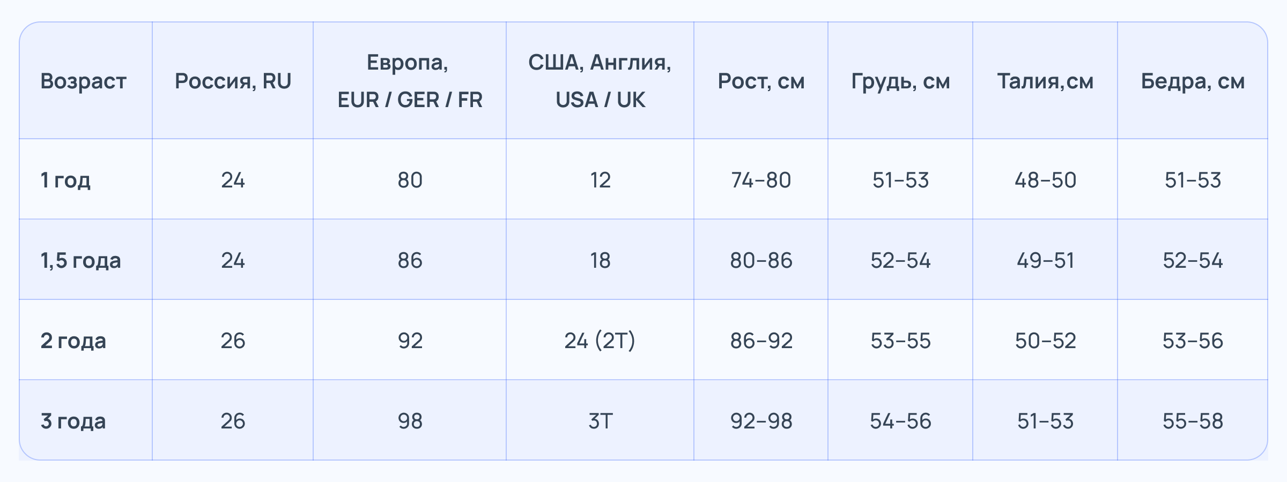Click the "Возраст" column header
Viewport: 1287px width, 482px height.
click(83, 81)
